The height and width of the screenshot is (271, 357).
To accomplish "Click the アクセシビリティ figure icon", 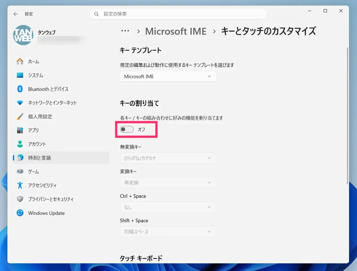I will (20, 185).
